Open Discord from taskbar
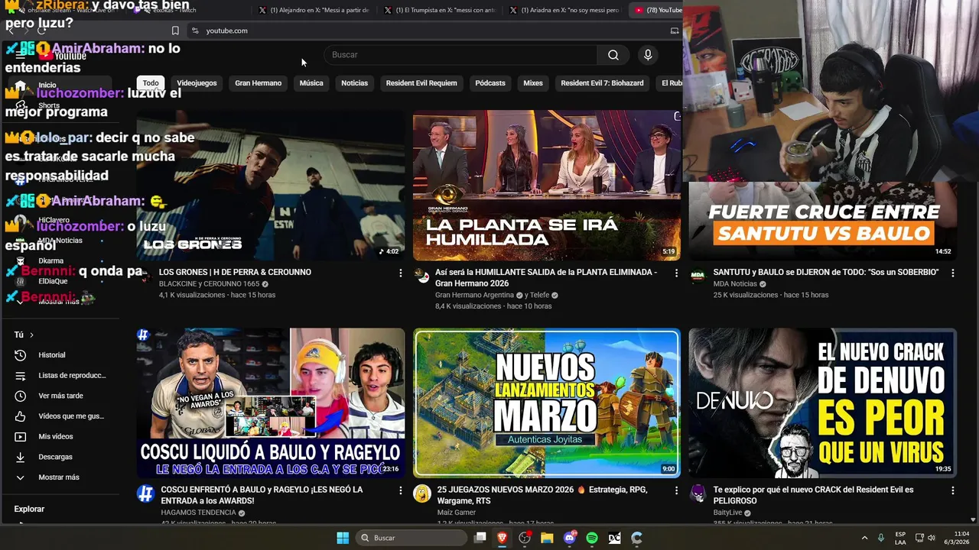Viewport: 979px width, 550px height. tap(569, 538)
